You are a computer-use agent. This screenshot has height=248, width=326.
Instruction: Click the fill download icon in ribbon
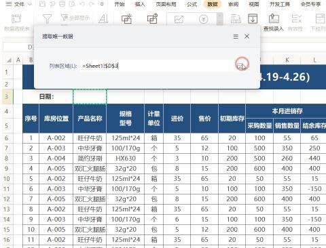(253, 19)
